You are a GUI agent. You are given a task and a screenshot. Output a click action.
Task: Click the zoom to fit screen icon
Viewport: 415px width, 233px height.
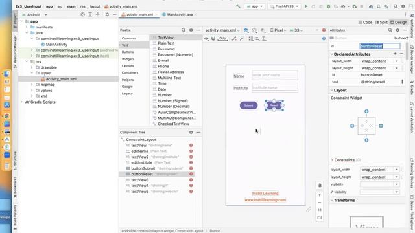coord(320,217)
